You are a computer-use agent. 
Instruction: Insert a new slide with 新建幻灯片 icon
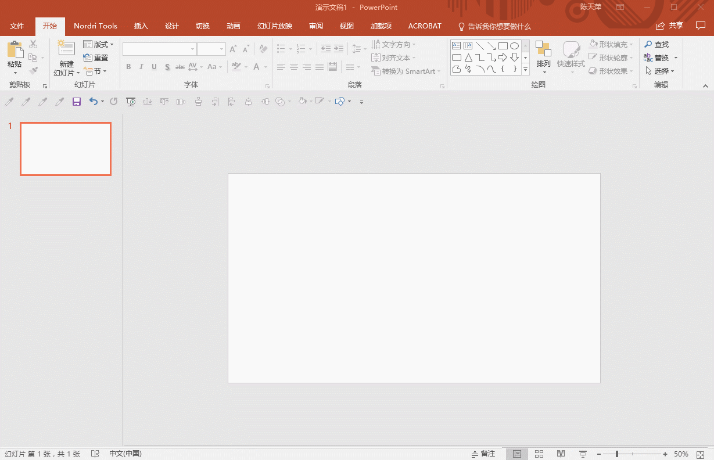(x=66, y=49)
